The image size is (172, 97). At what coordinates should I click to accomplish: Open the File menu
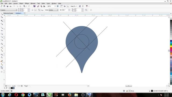(x=2, y=4)
